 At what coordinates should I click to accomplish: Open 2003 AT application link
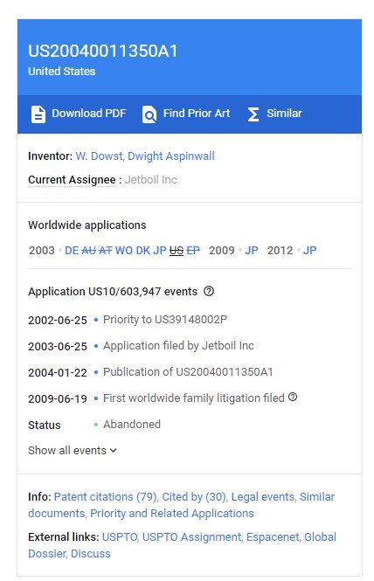coord(106,251)
